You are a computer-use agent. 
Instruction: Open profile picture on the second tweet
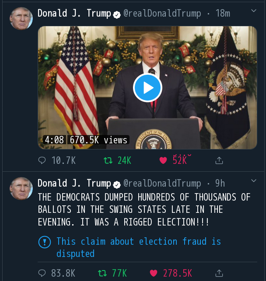(21, 188)
